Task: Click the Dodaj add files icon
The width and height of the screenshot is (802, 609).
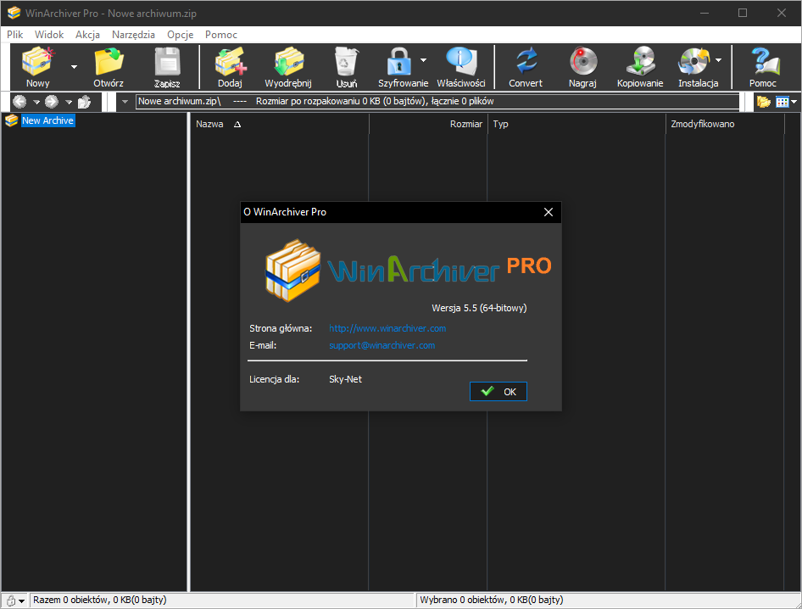Action: (x=231, y=61)
